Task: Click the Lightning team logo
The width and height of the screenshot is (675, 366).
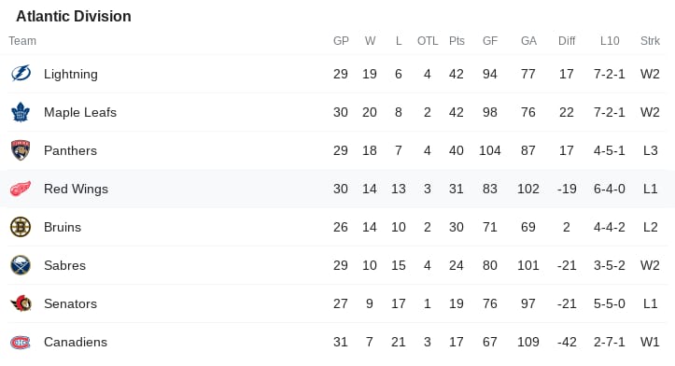Action: [x=21, y=74]
